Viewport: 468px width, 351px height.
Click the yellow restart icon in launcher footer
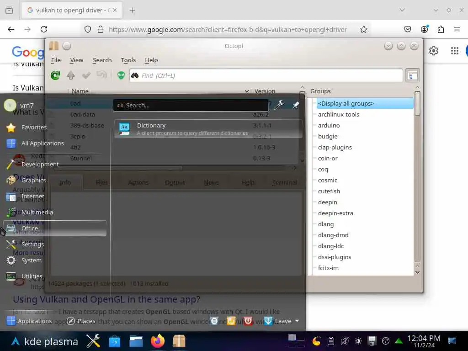click(x=231, y=321)
